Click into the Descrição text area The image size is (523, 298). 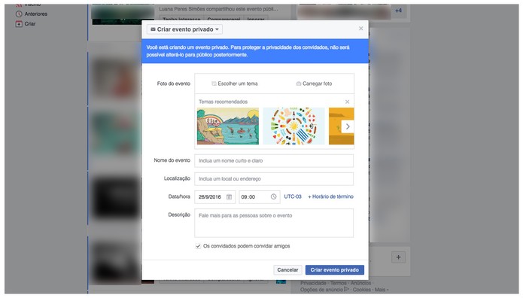[x=274, y=223]
